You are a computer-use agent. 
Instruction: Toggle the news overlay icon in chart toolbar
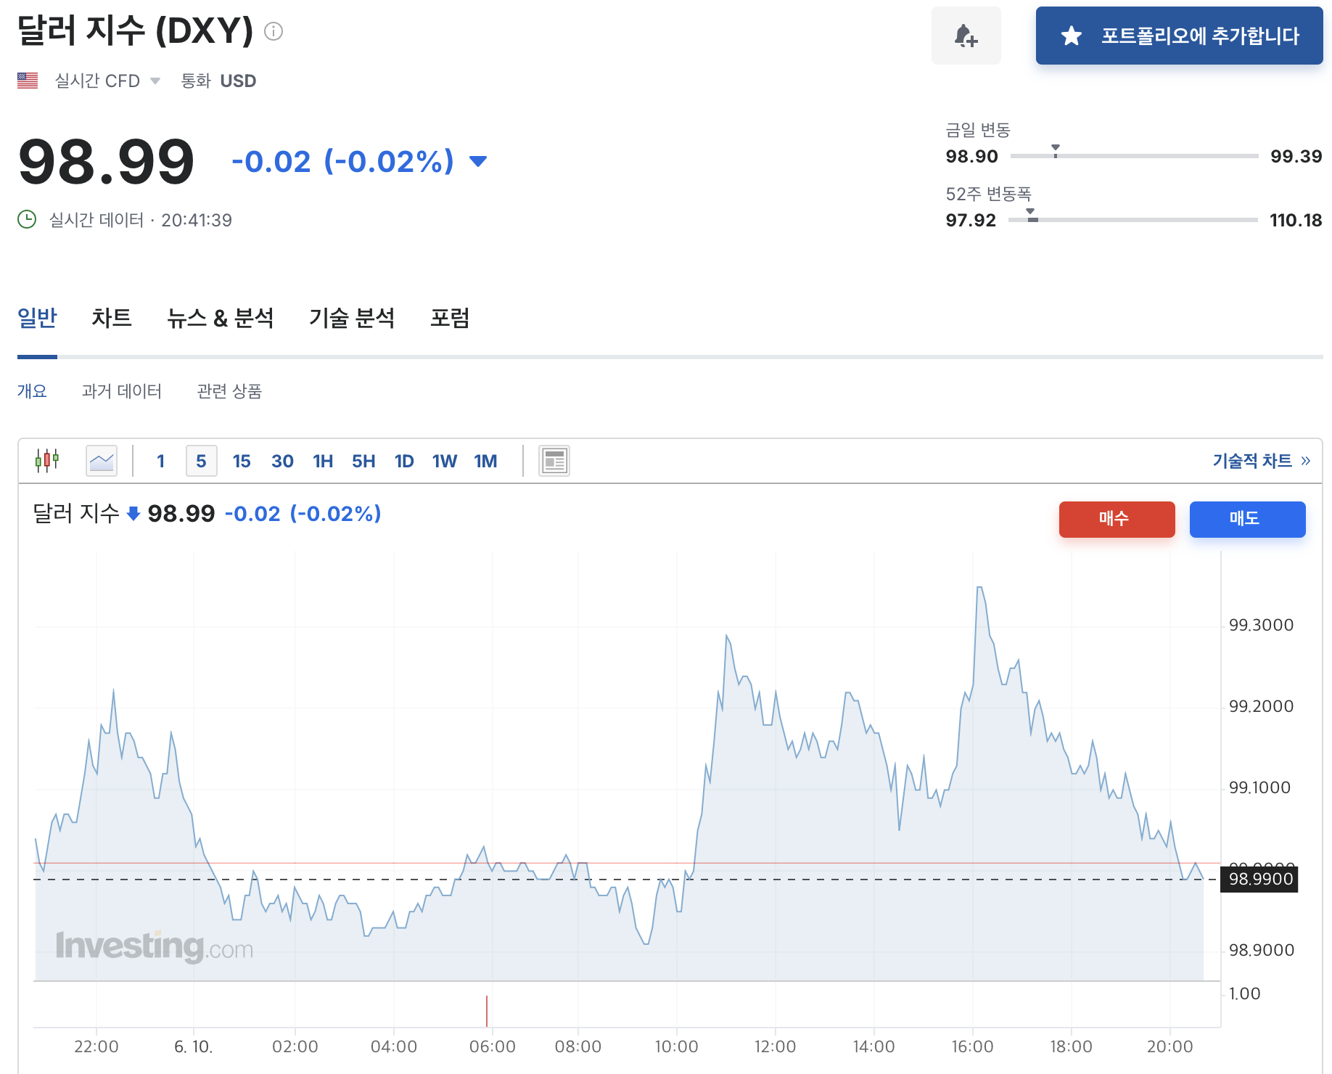(554, 461)
